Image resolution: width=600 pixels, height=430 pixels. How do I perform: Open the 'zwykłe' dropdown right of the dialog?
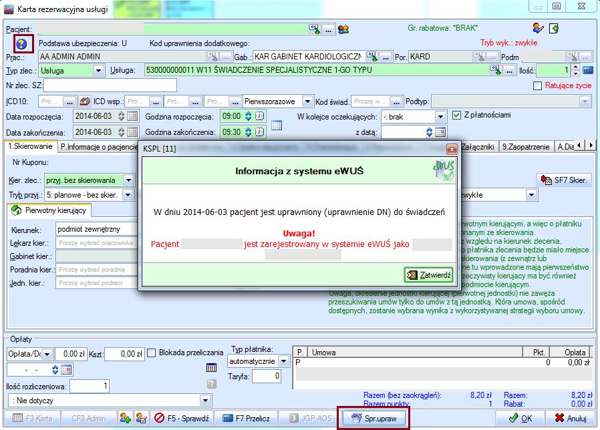point(531,195)
